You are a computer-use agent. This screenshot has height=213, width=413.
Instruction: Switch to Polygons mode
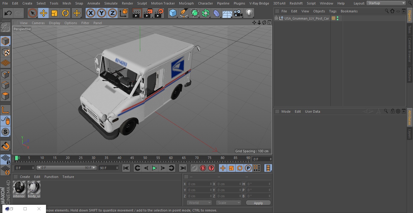click(x=5, y=96)
